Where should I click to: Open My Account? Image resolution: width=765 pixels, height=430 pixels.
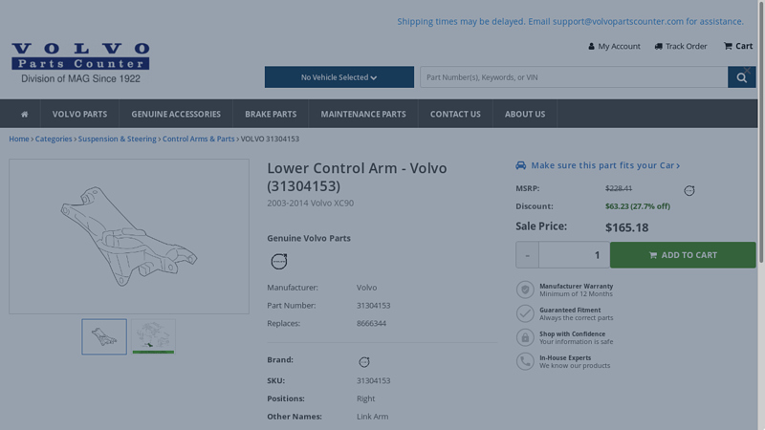[614, 46]
